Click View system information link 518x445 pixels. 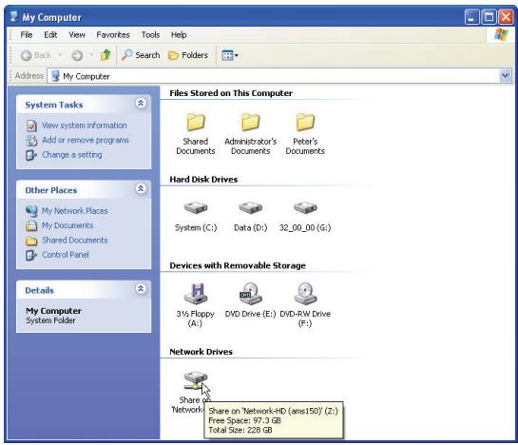[x=85, y=126]
